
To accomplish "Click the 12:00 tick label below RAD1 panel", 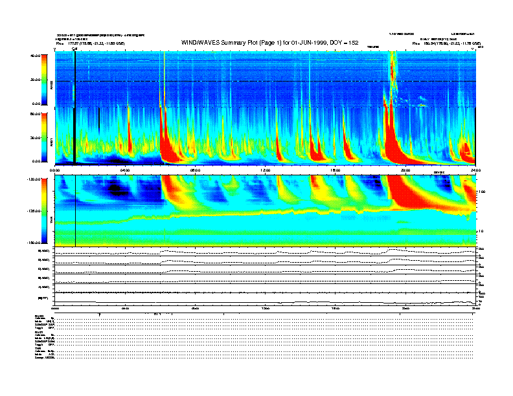I will pos(266,170).
